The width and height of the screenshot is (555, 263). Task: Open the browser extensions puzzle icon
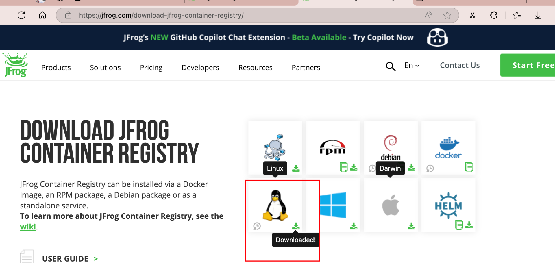pos(494,15)
